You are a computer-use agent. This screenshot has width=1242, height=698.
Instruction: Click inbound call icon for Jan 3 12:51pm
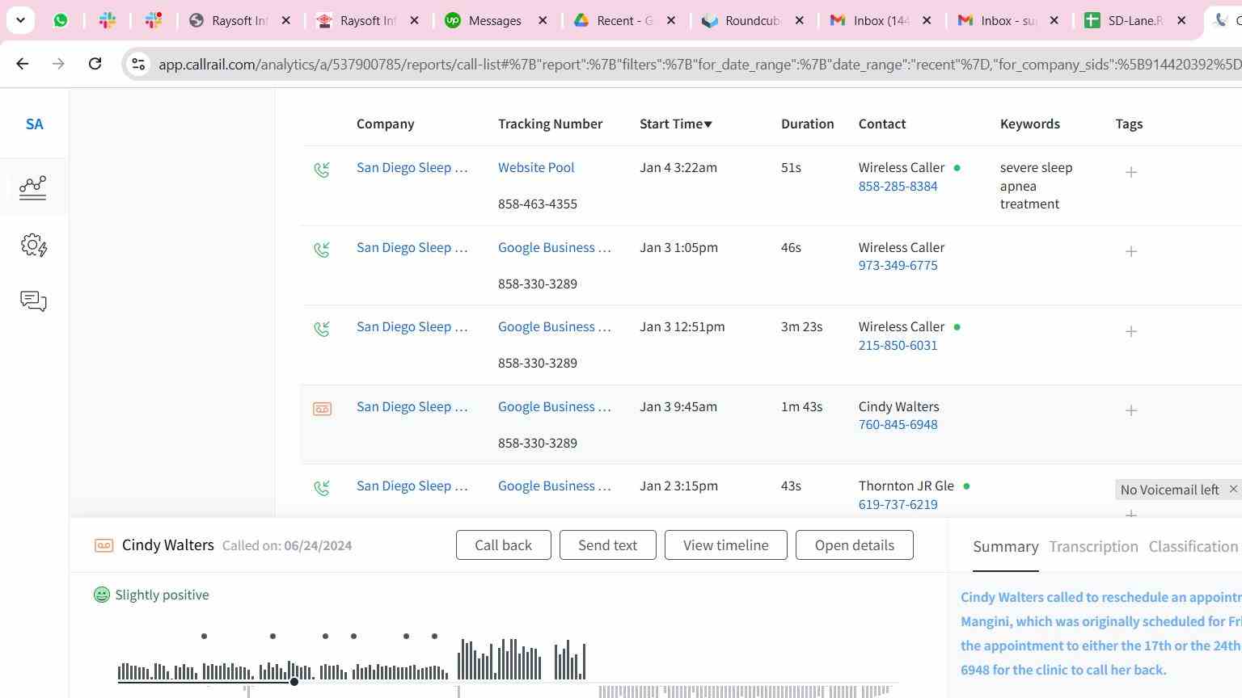click(x=322, y=329)
